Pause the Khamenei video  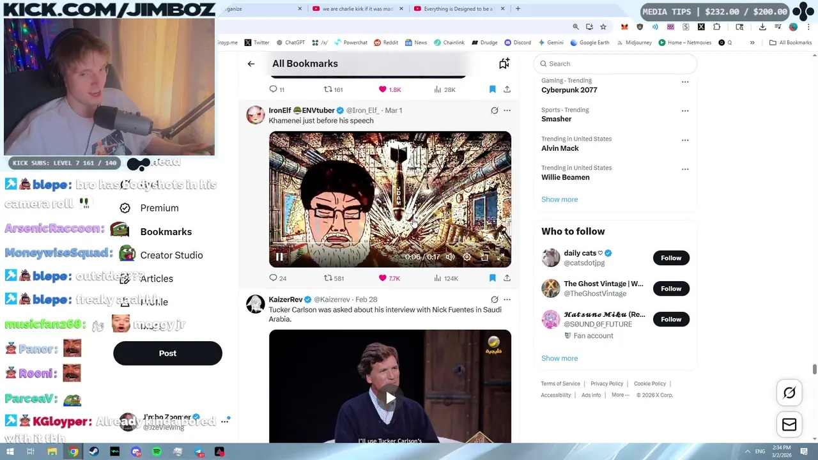[279, 257]
